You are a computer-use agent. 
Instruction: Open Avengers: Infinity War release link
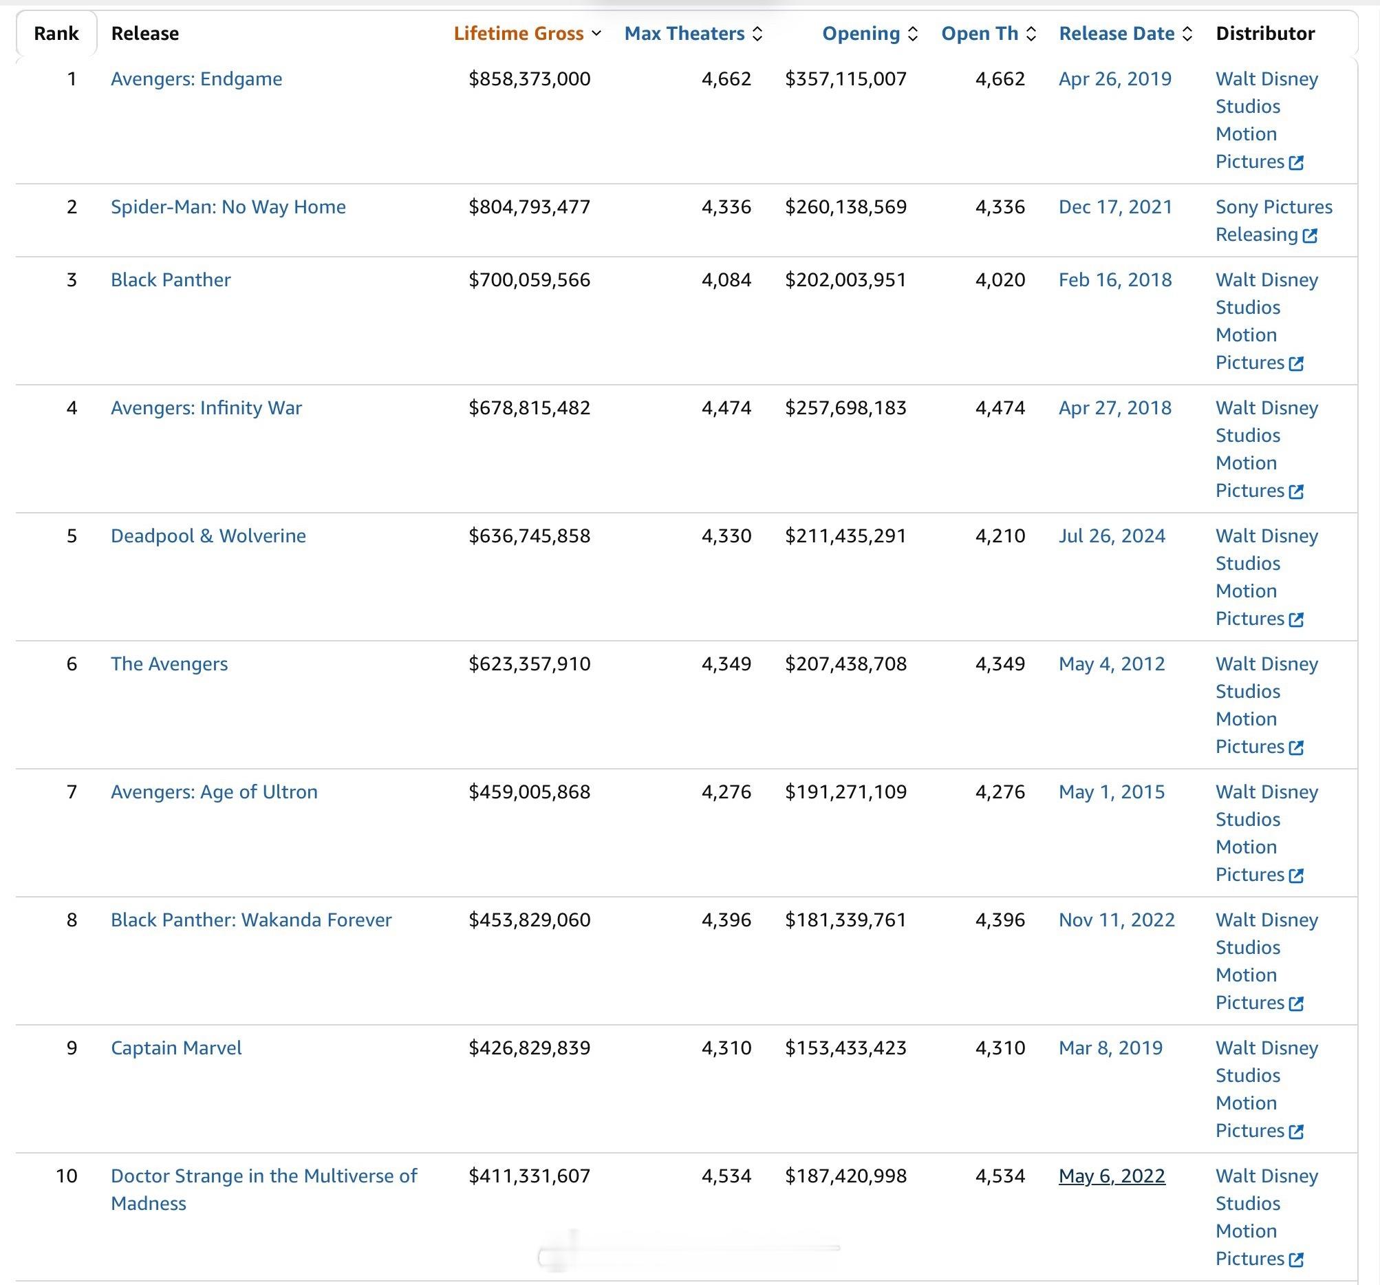tap(206, 407)
